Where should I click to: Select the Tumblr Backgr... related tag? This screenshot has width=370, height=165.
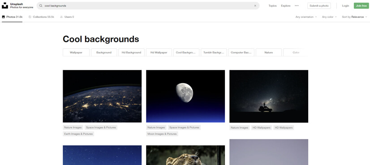coord(214,52)
